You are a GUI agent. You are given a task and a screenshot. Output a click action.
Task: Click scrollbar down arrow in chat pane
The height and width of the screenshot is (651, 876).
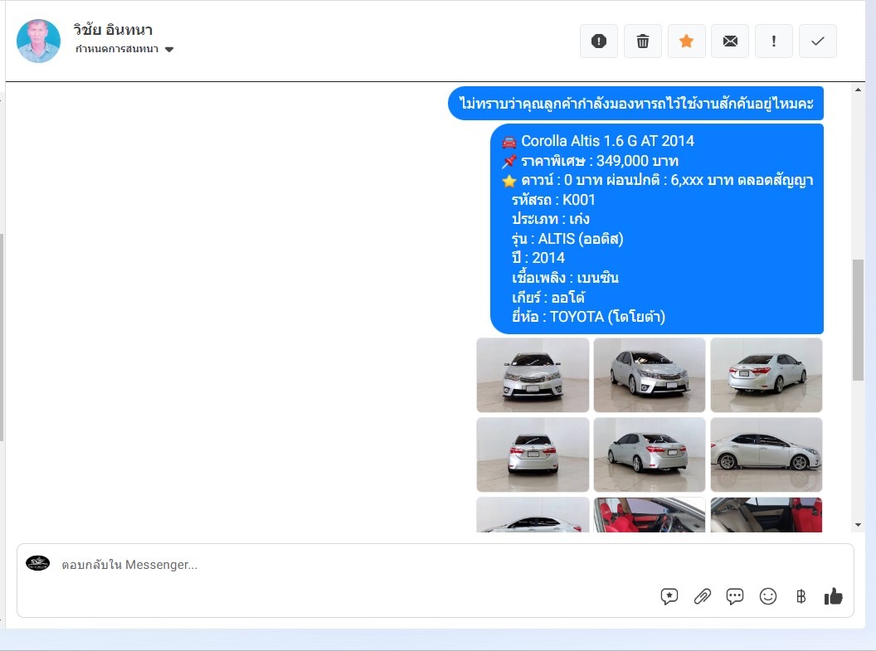point(858,525)
